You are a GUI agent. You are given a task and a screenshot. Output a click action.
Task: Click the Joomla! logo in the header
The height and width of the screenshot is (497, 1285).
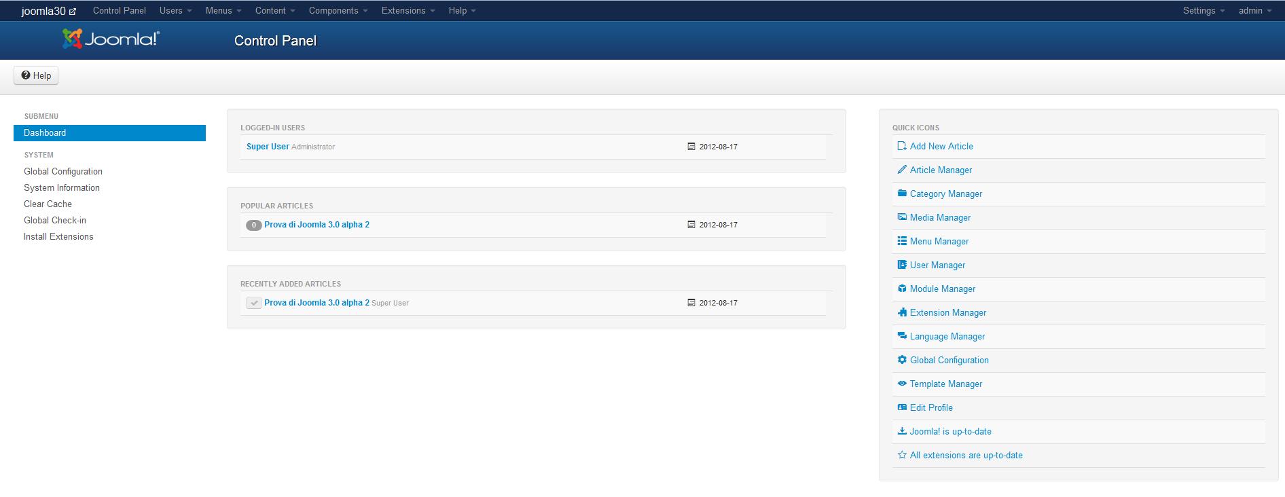111,39
